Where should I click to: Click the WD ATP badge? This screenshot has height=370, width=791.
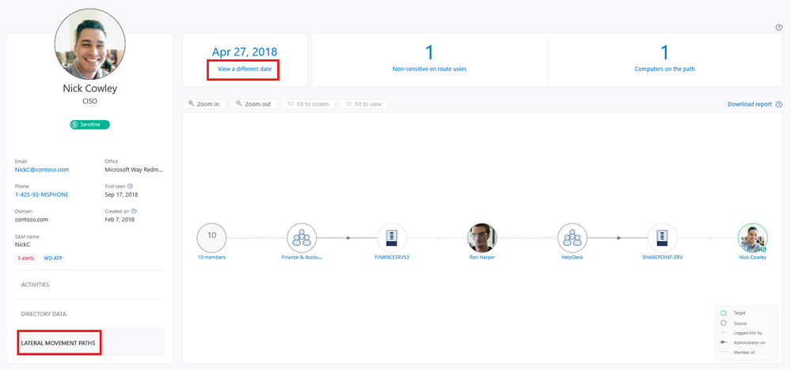(x=54, y=259)
